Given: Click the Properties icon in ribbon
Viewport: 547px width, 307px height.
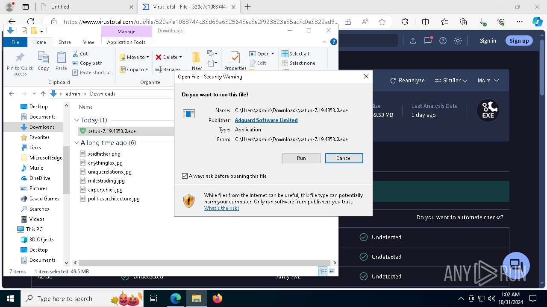Looking at the screenshot, I should (235, 61).
